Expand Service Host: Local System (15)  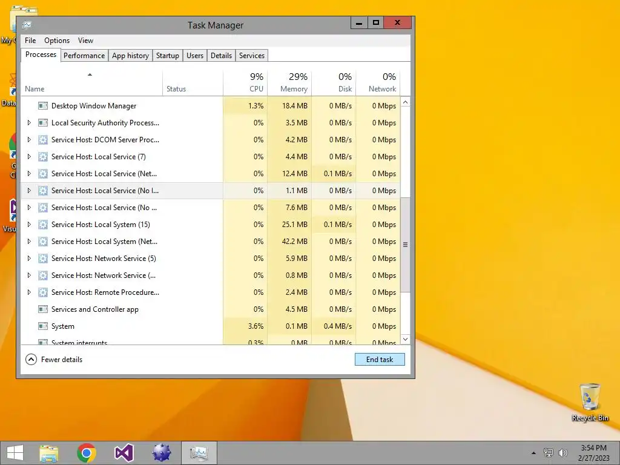click(x=29, y=225)
